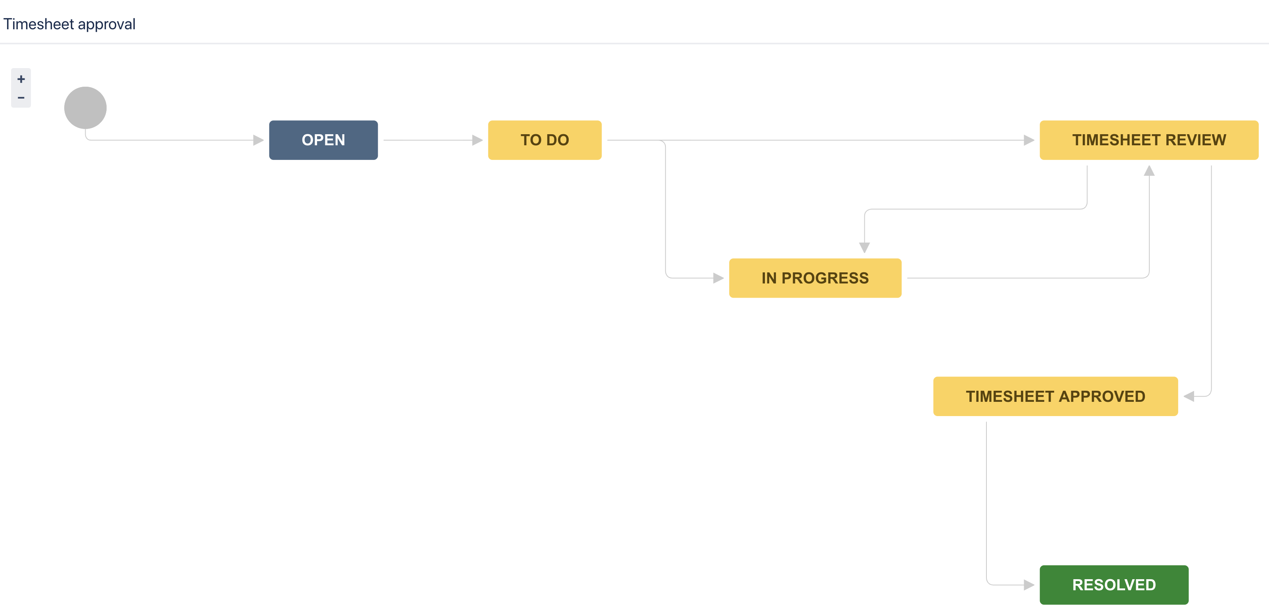Click the zoom out minus button
The image size is (1269, 616).
coord(21,98)
